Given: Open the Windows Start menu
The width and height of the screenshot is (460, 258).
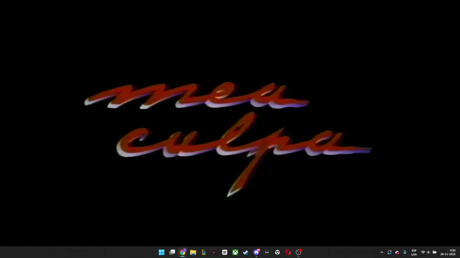Looking at the screenshot, I should 162,252.
